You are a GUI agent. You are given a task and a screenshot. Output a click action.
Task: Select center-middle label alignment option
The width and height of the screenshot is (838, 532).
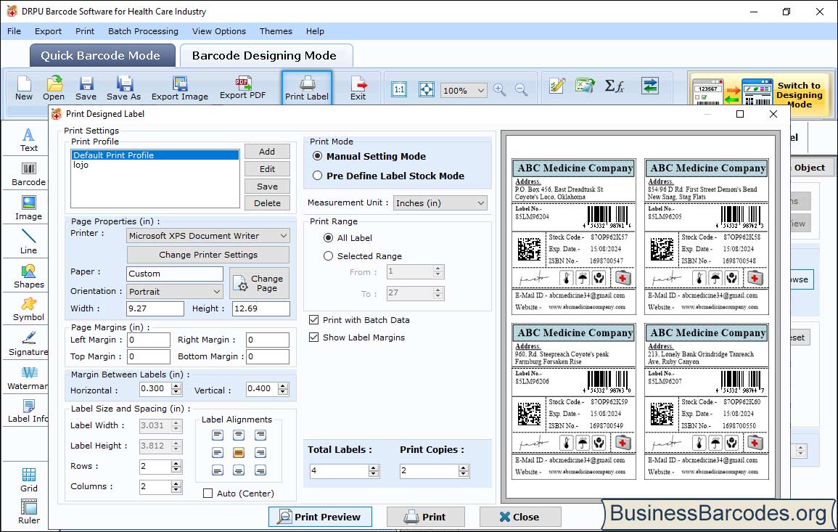(239, 453)
